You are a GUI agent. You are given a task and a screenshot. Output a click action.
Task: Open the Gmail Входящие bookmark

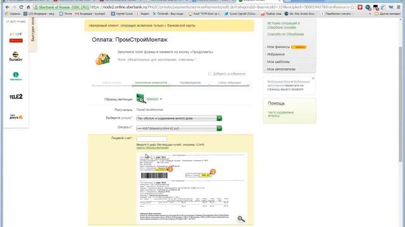[90, 14]
